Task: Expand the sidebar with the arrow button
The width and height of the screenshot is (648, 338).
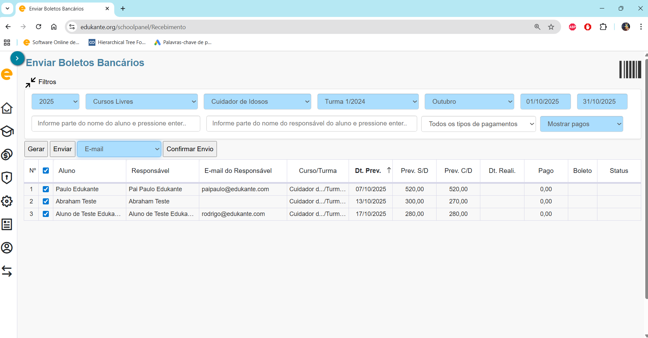Action: click(17, 58)
